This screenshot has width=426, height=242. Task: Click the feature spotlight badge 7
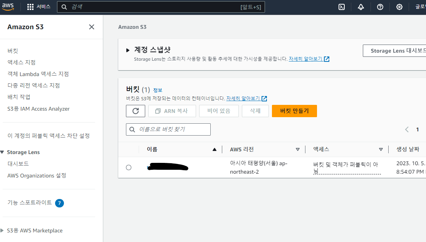59,203
